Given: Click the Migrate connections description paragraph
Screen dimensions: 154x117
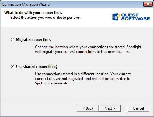Looking at the screenshot, I should [x=88, y=49].
